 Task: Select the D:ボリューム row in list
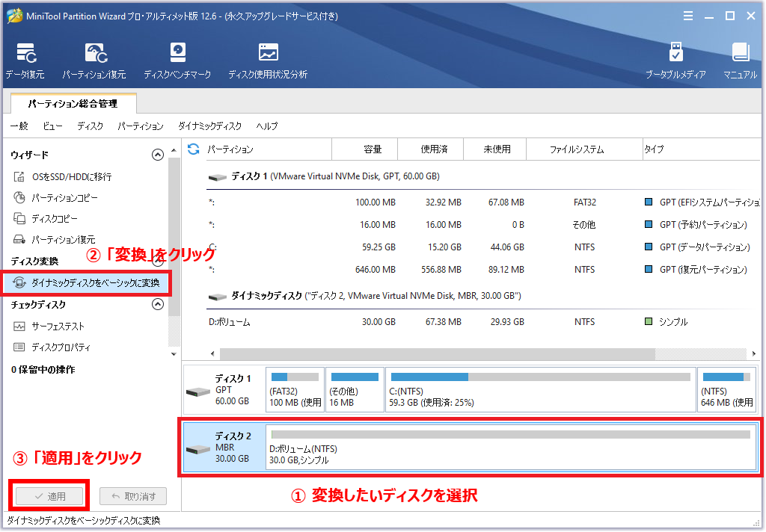pos(484,321)
